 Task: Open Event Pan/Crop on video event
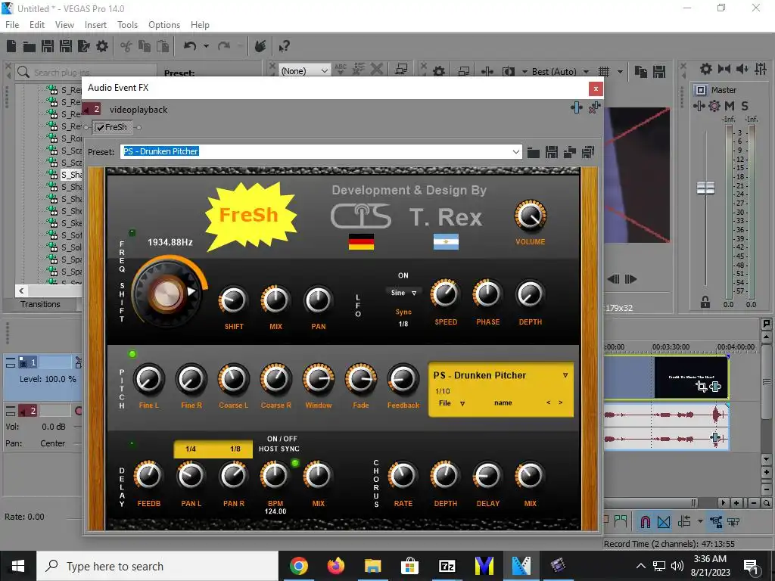(702, 387)
